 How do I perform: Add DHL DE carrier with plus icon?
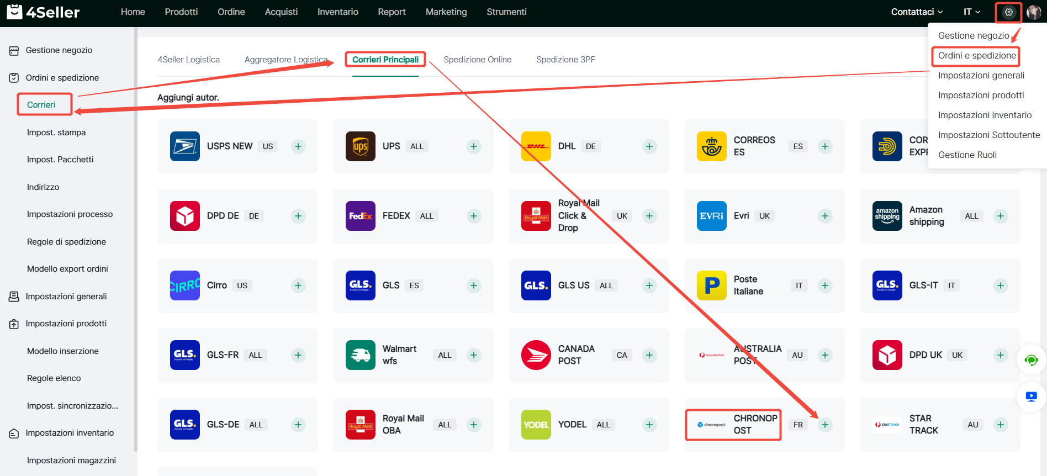point(649,146)
